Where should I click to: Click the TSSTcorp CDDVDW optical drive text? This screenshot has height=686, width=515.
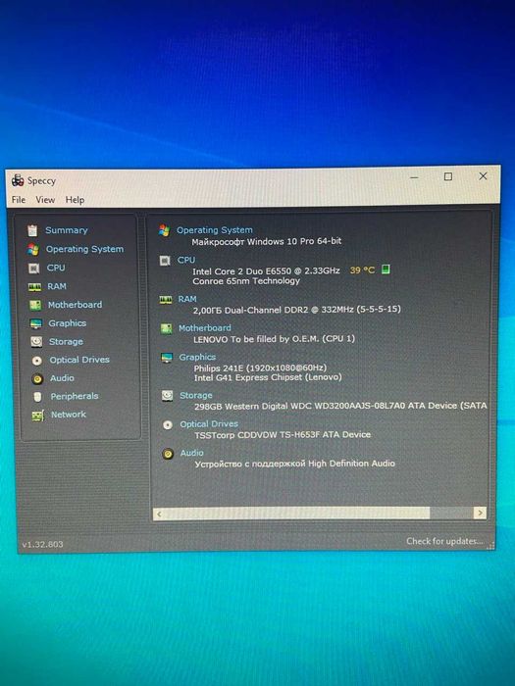pyautogui.click(x=283, y=435)
